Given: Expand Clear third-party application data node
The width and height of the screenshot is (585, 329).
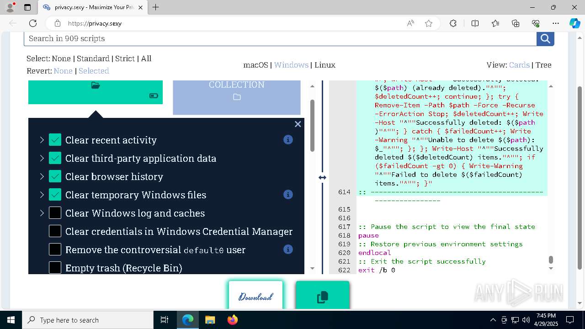Looking at the screenshot, I should click(42, 158).
